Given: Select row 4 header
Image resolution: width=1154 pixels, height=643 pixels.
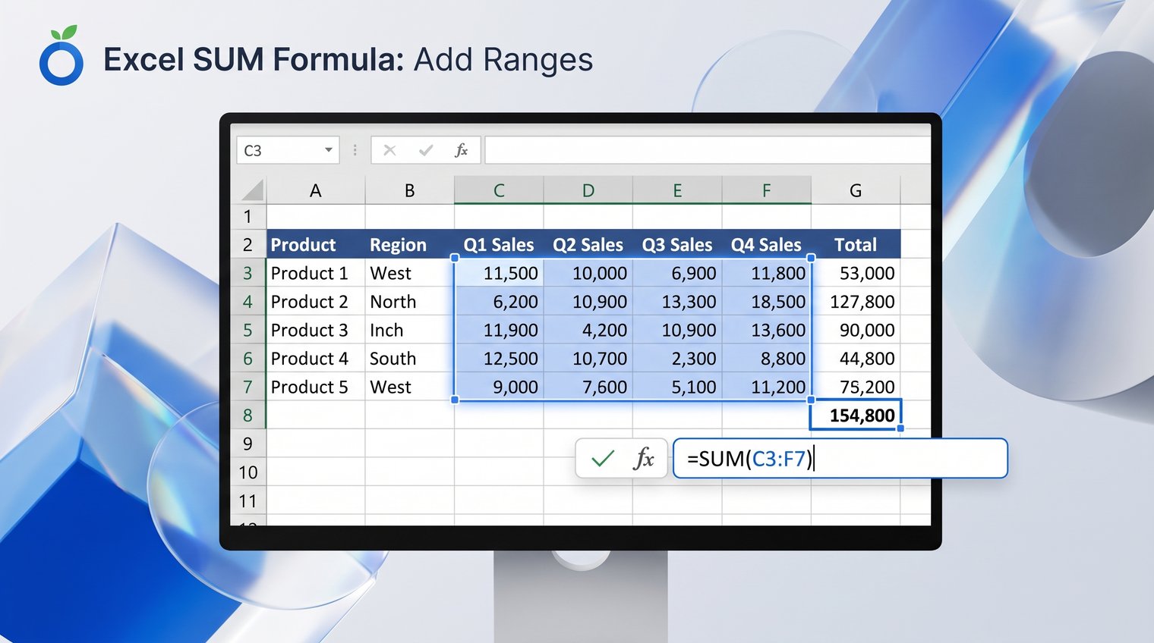Looking at the screenshot, I should (248, 302).
